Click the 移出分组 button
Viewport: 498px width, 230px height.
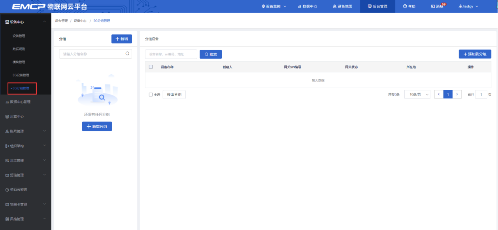pos(174,95)
